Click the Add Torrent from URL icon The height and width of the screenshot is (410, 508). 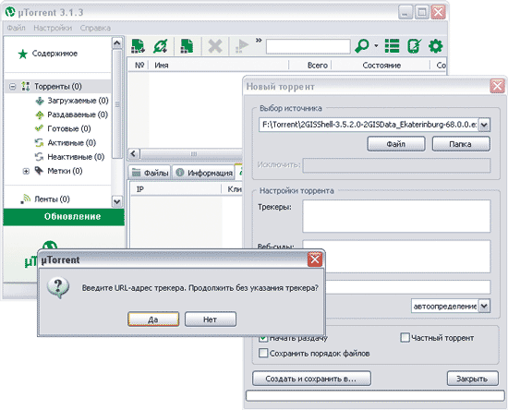click(161, 46)
